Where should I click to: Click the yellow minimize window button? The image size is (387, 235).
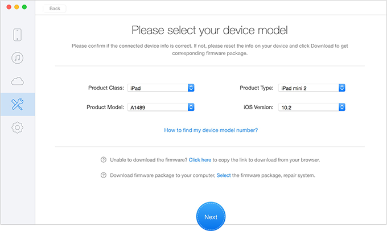point(17,7)
